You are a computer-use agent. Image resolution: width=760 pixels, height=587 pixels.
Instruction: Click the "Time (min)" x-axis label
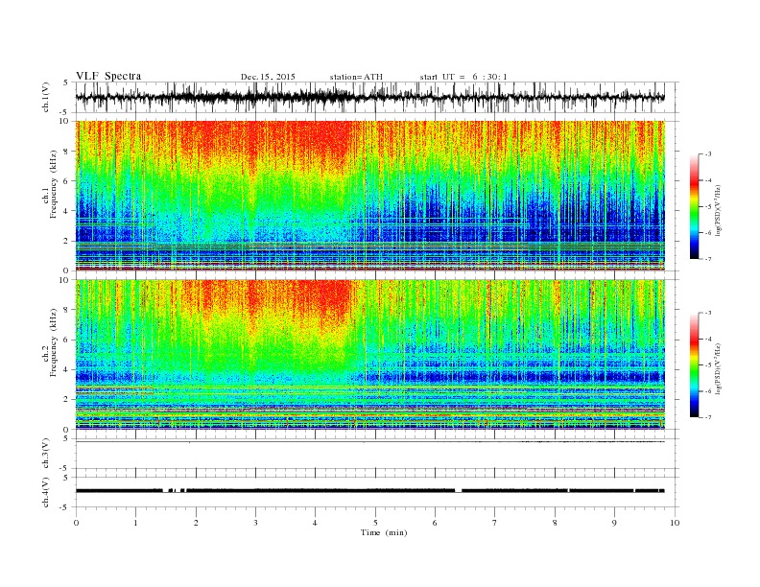[x=384, y=532]
